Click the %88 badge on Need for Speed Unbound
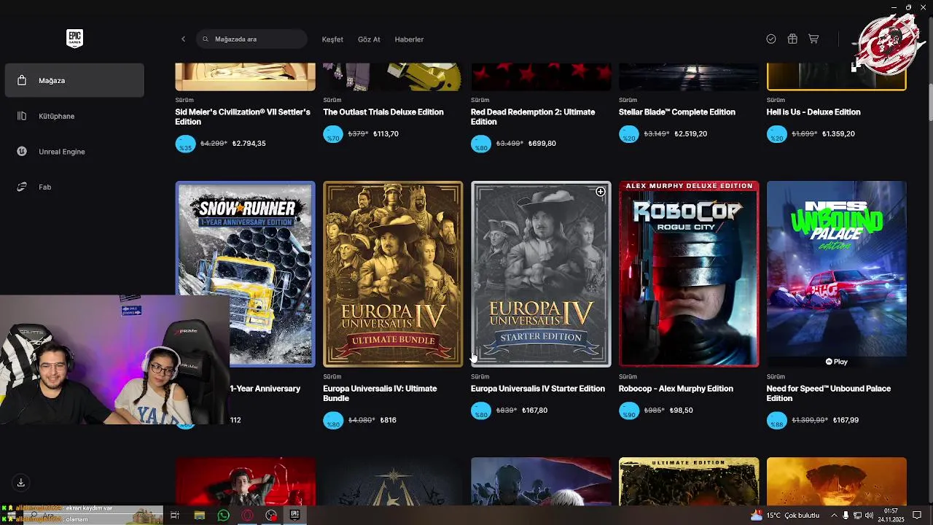 point(777,421)
